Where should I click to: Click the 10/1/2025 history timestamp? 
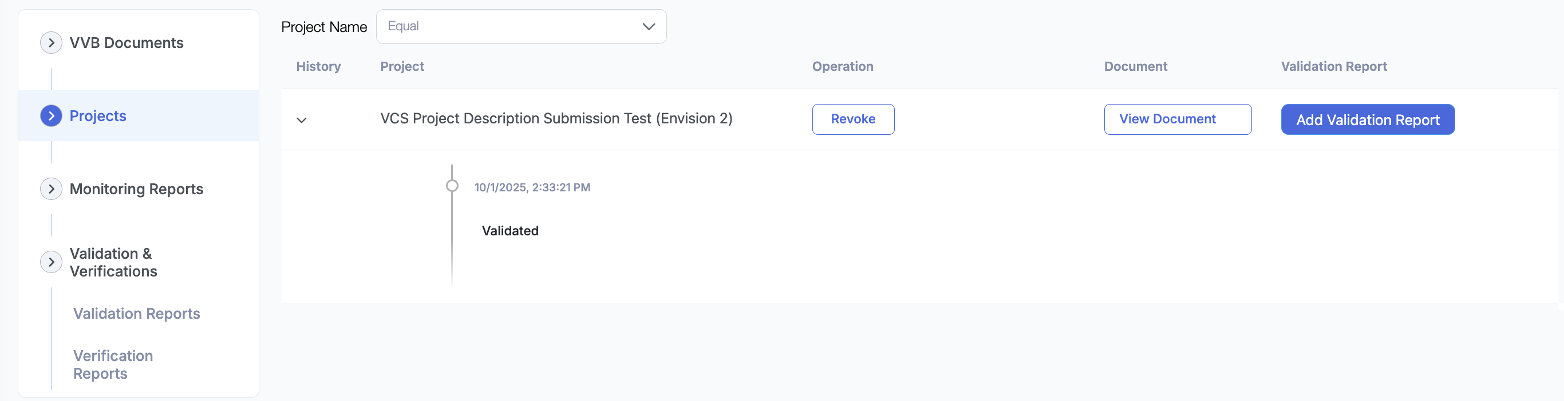(532, 187)
